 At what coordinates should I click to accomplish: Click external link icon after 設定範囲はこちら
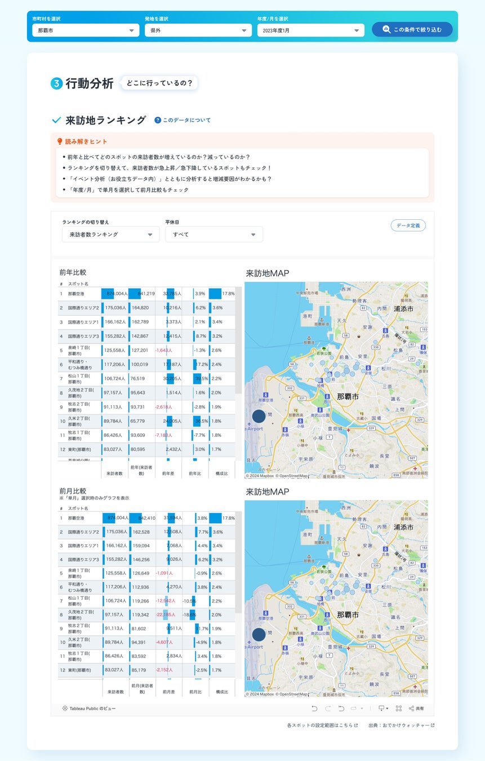coord(355,725)
